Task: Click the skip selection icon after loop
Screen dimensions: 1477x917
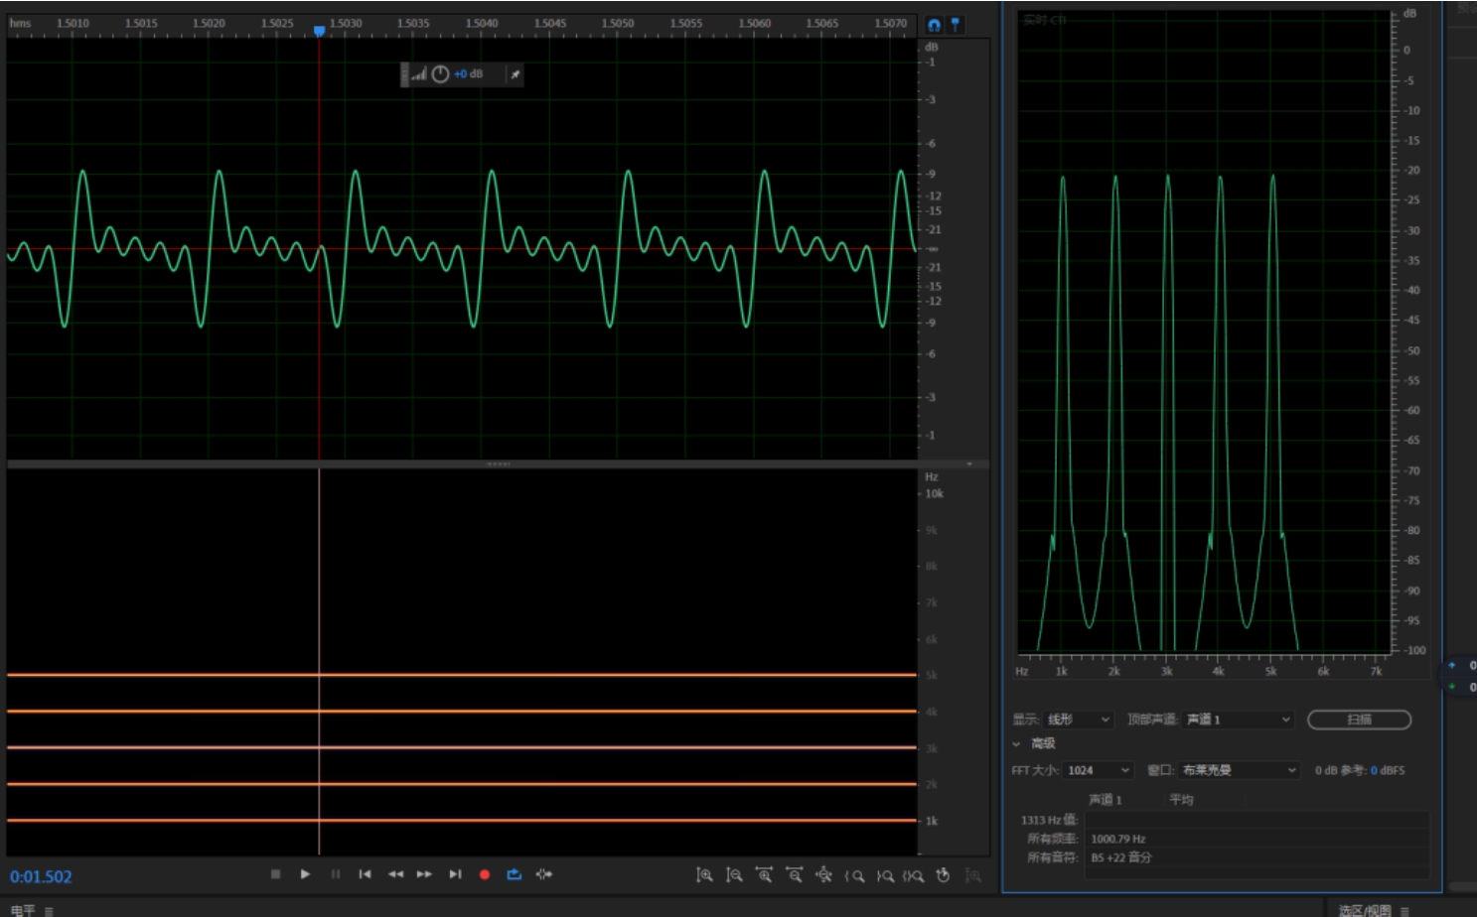Action: pos(543,874)
